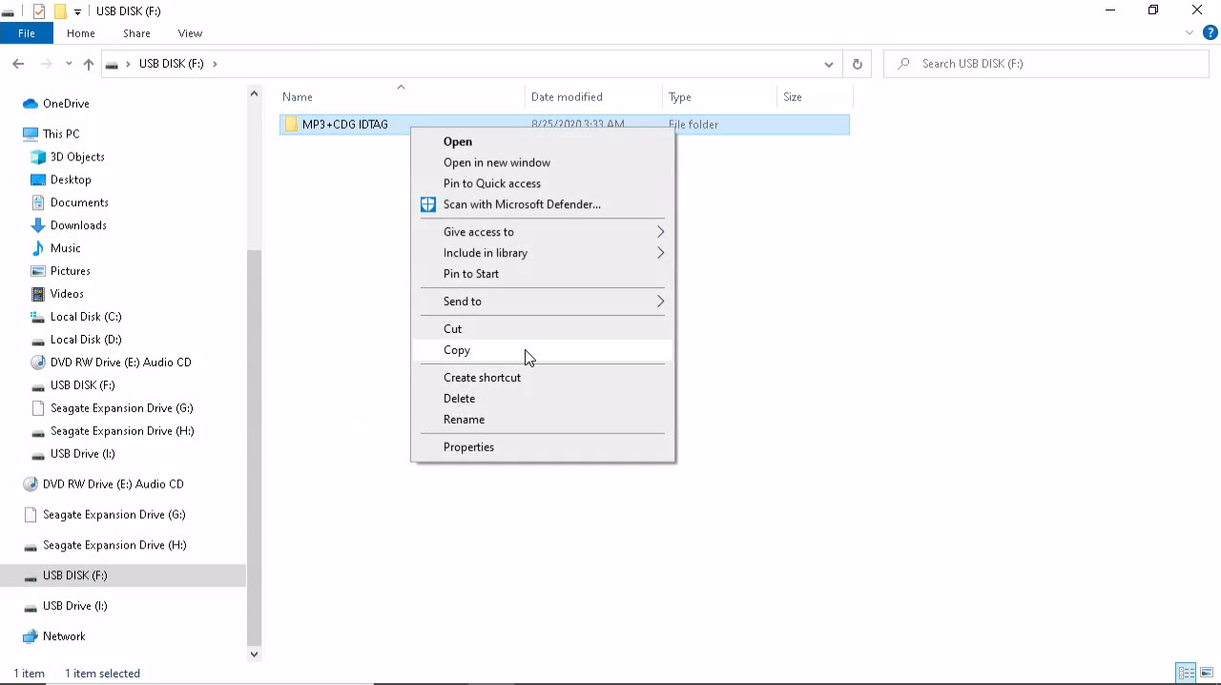Sort by Type column header
Screen dimensions: 1221x685
[x=719, y=97]
